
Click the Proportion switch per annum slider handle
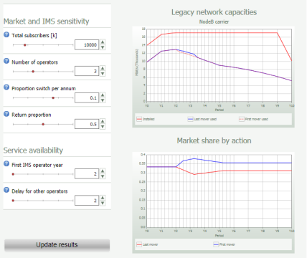(x=53, y=97)
